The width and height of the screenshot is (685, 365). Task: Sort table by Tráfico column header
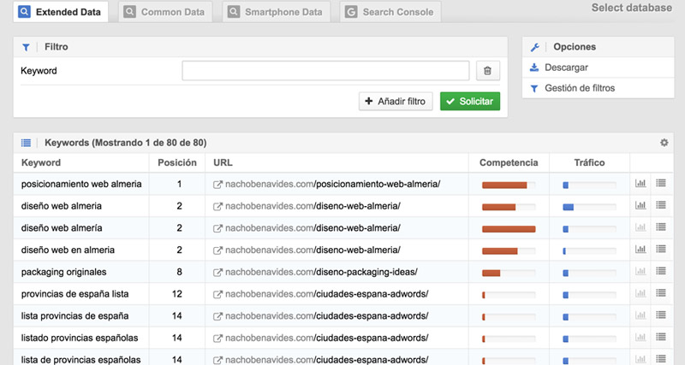tap(589, 162)
